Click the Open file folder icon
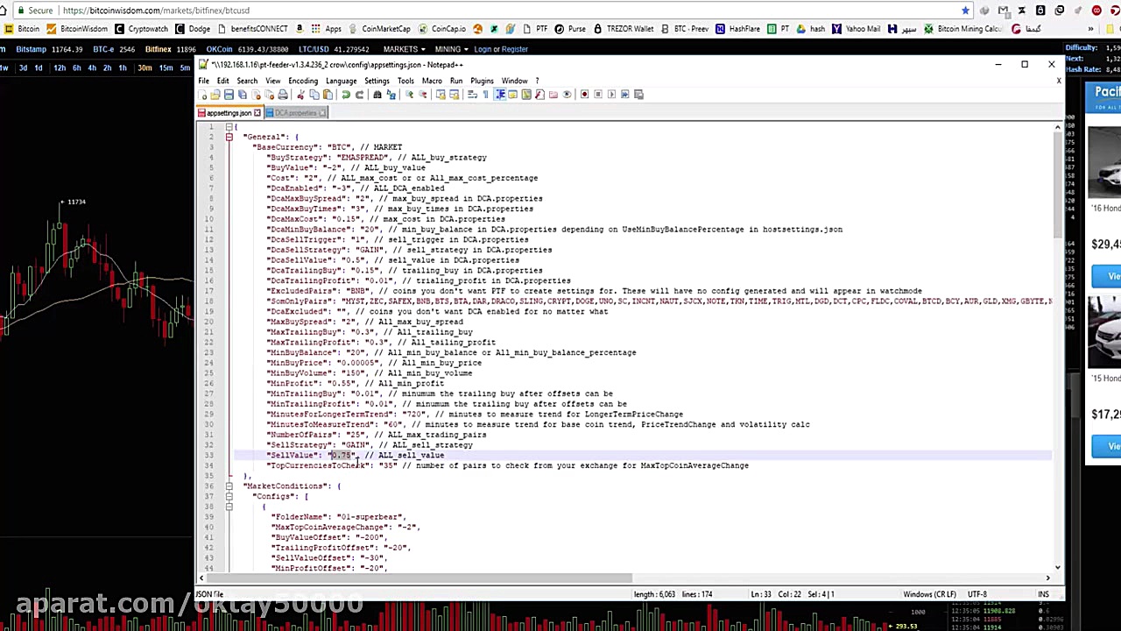The height and width of the screenshot is (631, 1121). point(215,95)
